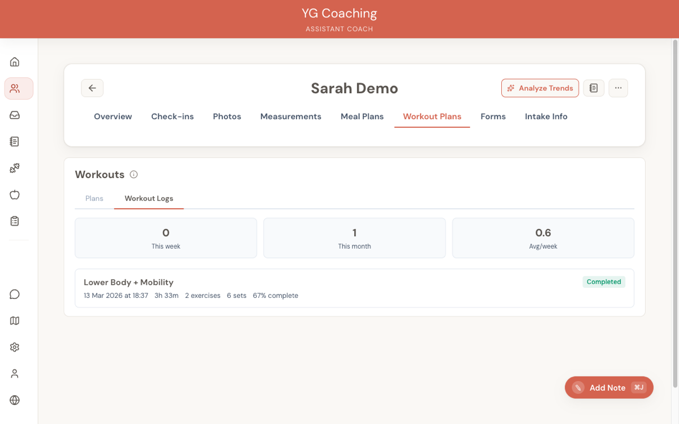Switch to the Check-ins tab
This screenshot has width=679, height=424.
173,116
